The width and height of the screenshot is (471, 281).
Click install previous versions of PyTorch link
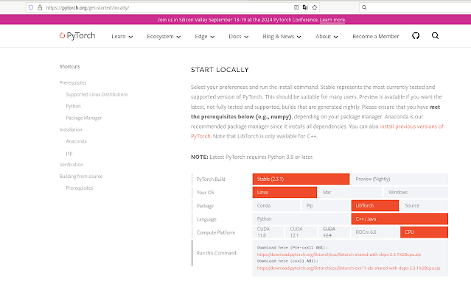click(x=411, y=127)
